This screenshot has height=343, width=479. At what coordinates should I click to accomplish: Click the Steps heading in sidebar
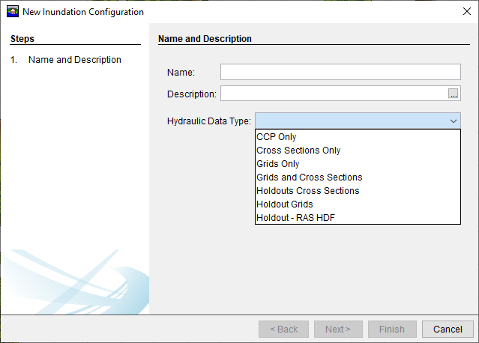pyautogui.click(x=22, y=39)
